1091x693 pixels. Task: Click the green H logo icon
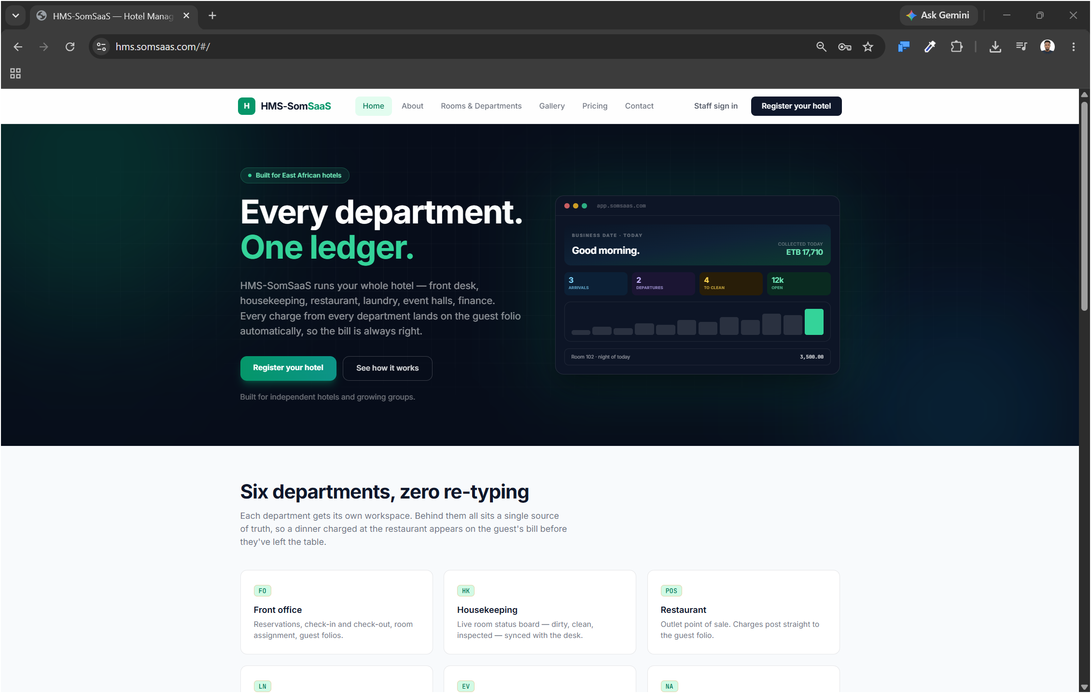[x=247, y=106]
